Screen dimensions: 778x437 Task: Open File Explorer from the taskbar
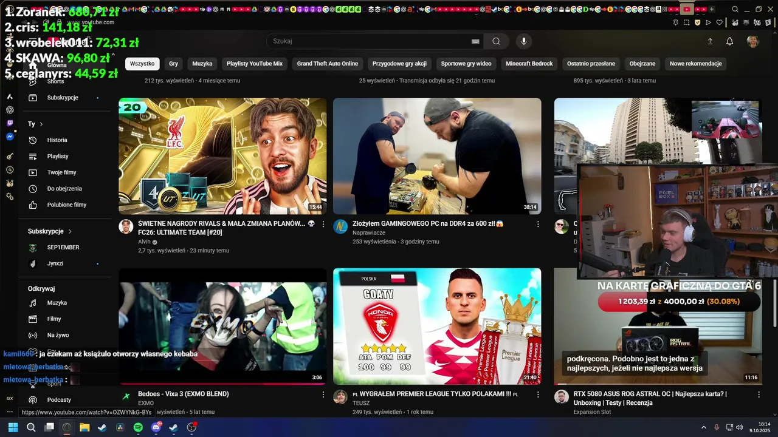84,427
